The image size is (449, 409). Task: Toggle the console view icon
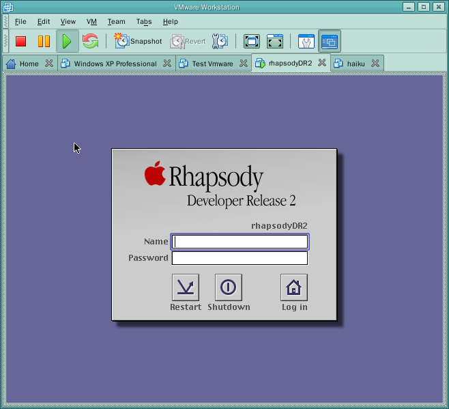[x=330, y=41]
